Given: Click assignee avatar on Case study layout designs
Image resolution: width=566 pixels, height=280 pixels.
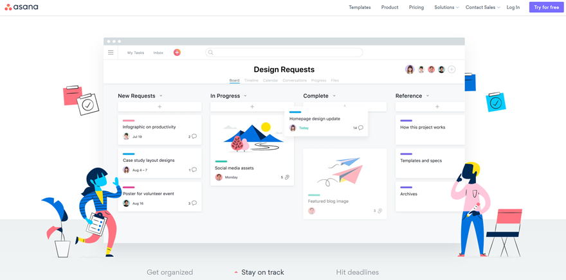Looking at the screenshot, I should 126,170.
